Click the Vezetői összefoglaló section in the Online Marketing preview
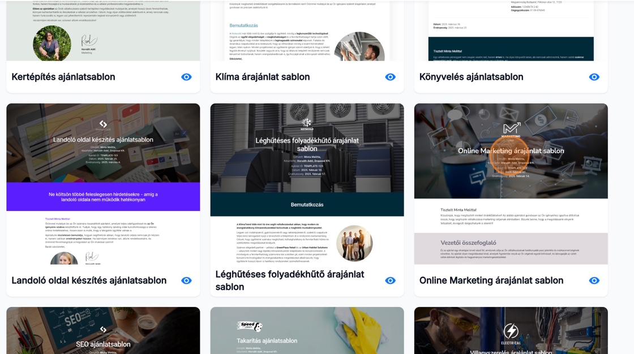 coord(511,248)
